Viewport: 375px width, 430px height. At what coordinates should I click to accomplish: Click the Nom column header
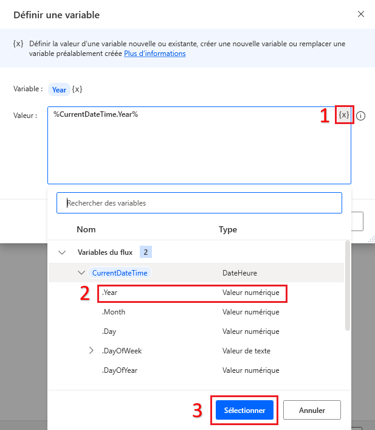(x=86, y=229)
